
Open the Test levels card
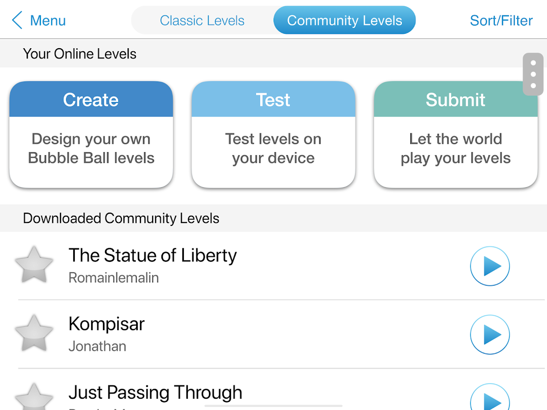(x=273, y=134)
